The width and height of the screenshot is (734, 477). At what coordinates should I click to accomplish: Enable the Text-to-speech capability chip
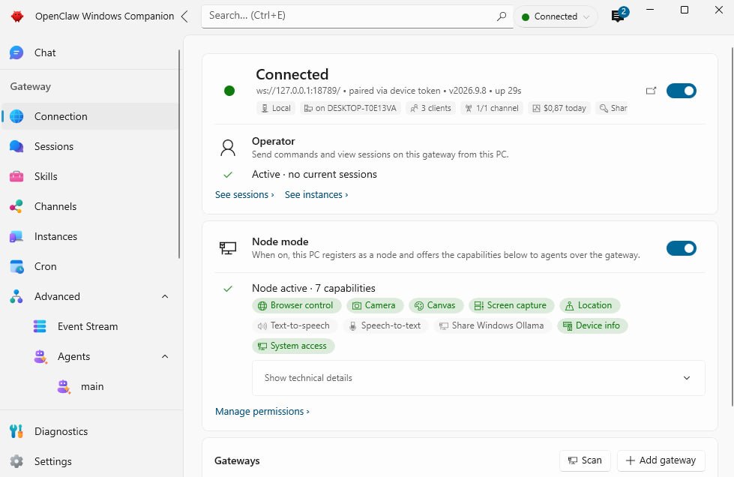[295, 325]
